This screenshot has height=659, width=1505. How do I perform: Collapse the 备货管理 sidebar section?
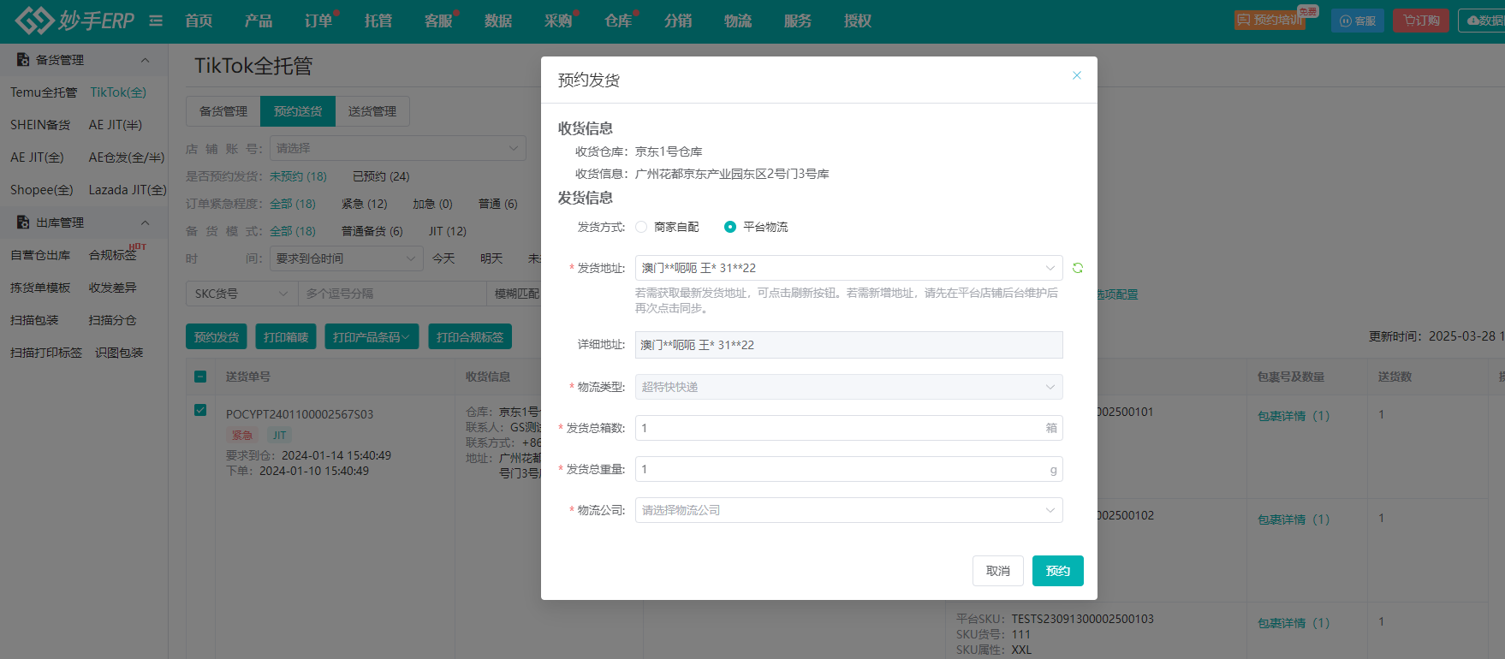coord(145,60)
